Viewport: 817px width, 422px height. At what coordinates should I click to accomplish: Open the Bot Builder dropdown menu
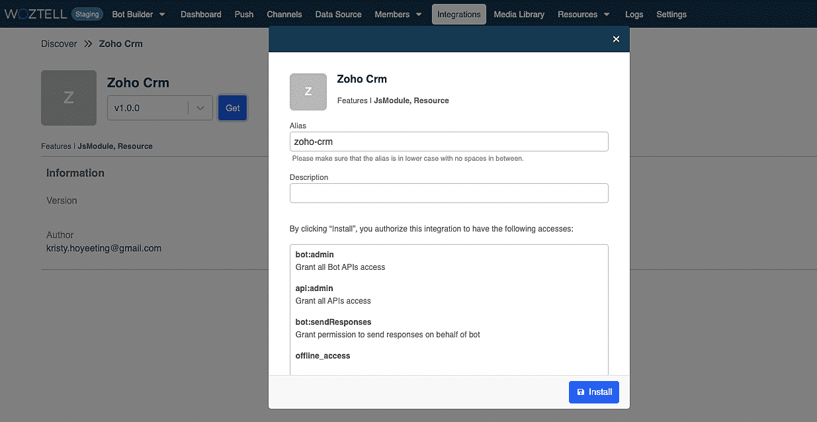[139, 15]
